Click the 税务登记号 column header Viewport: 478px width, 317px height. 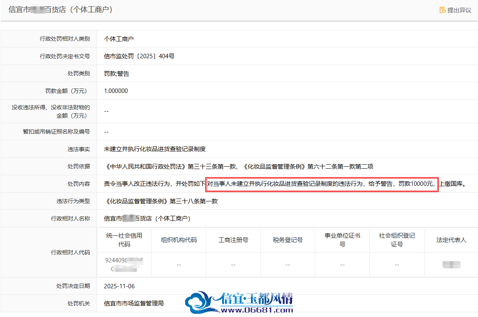point(288,240)
